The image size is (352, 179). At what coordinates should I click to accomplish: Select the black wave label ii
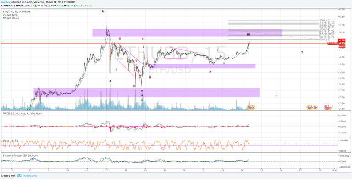coord(224,63)
